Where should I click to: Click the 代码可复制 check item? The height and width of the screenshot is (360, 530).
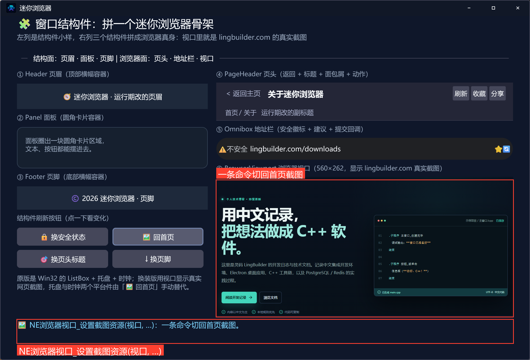[289, 312]
